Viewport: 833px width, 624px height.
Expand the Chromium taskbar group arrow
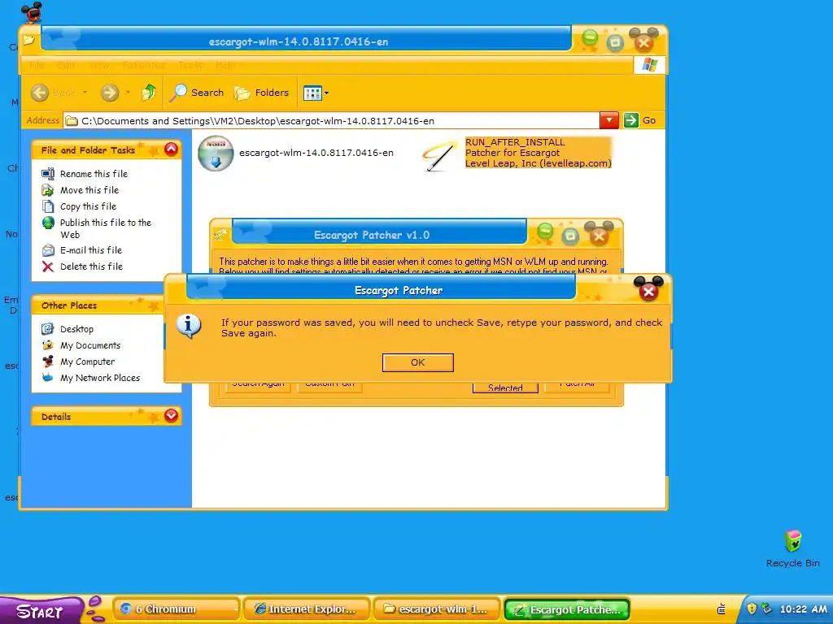click(236, 609)
